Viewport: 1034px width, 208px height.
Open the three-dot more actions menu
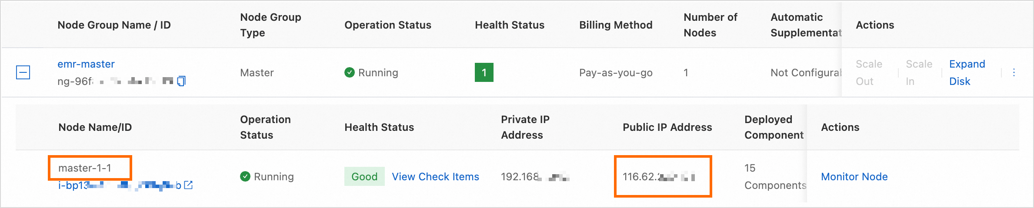1014,72
